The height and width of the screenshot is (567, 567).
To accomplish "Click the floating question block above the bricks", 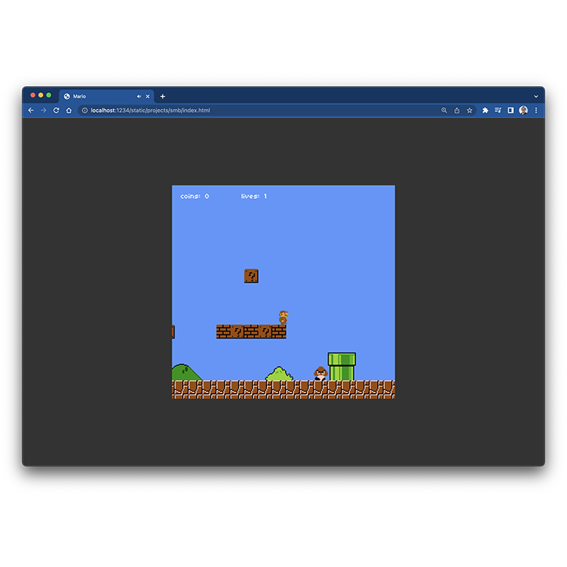I will [x=251, y=276].
